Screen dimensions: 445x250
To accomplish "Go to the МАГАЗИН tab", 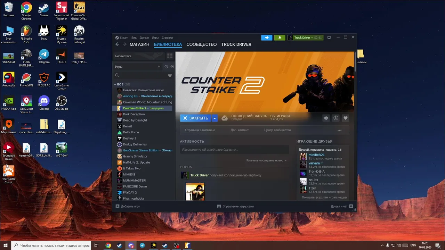I will point(139,44).
